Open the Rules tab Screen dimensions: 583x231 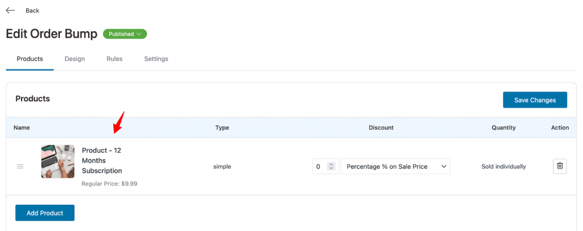114,59
